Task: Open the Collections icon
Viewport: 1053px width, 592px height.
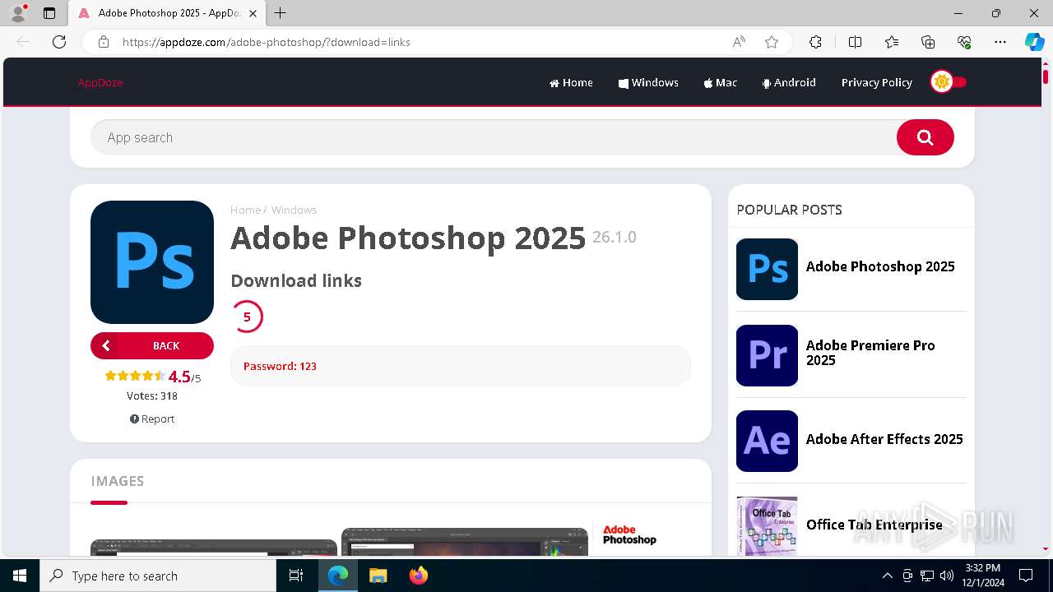Action: 928,42
